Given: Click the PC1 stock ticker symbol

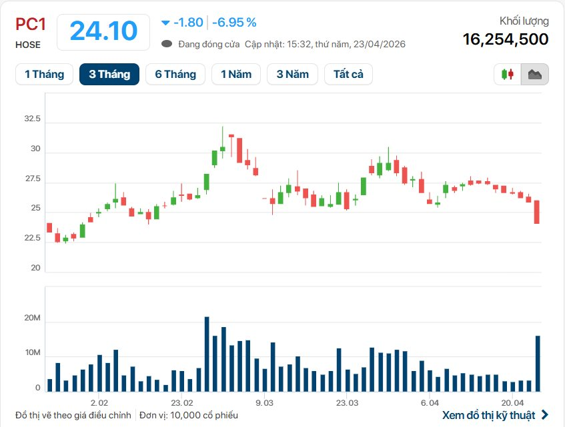Looking at the screenshot, I should pos(30,24).
